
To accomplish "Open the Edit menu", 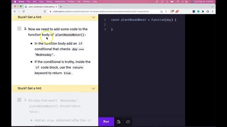I will click(34, 1).
